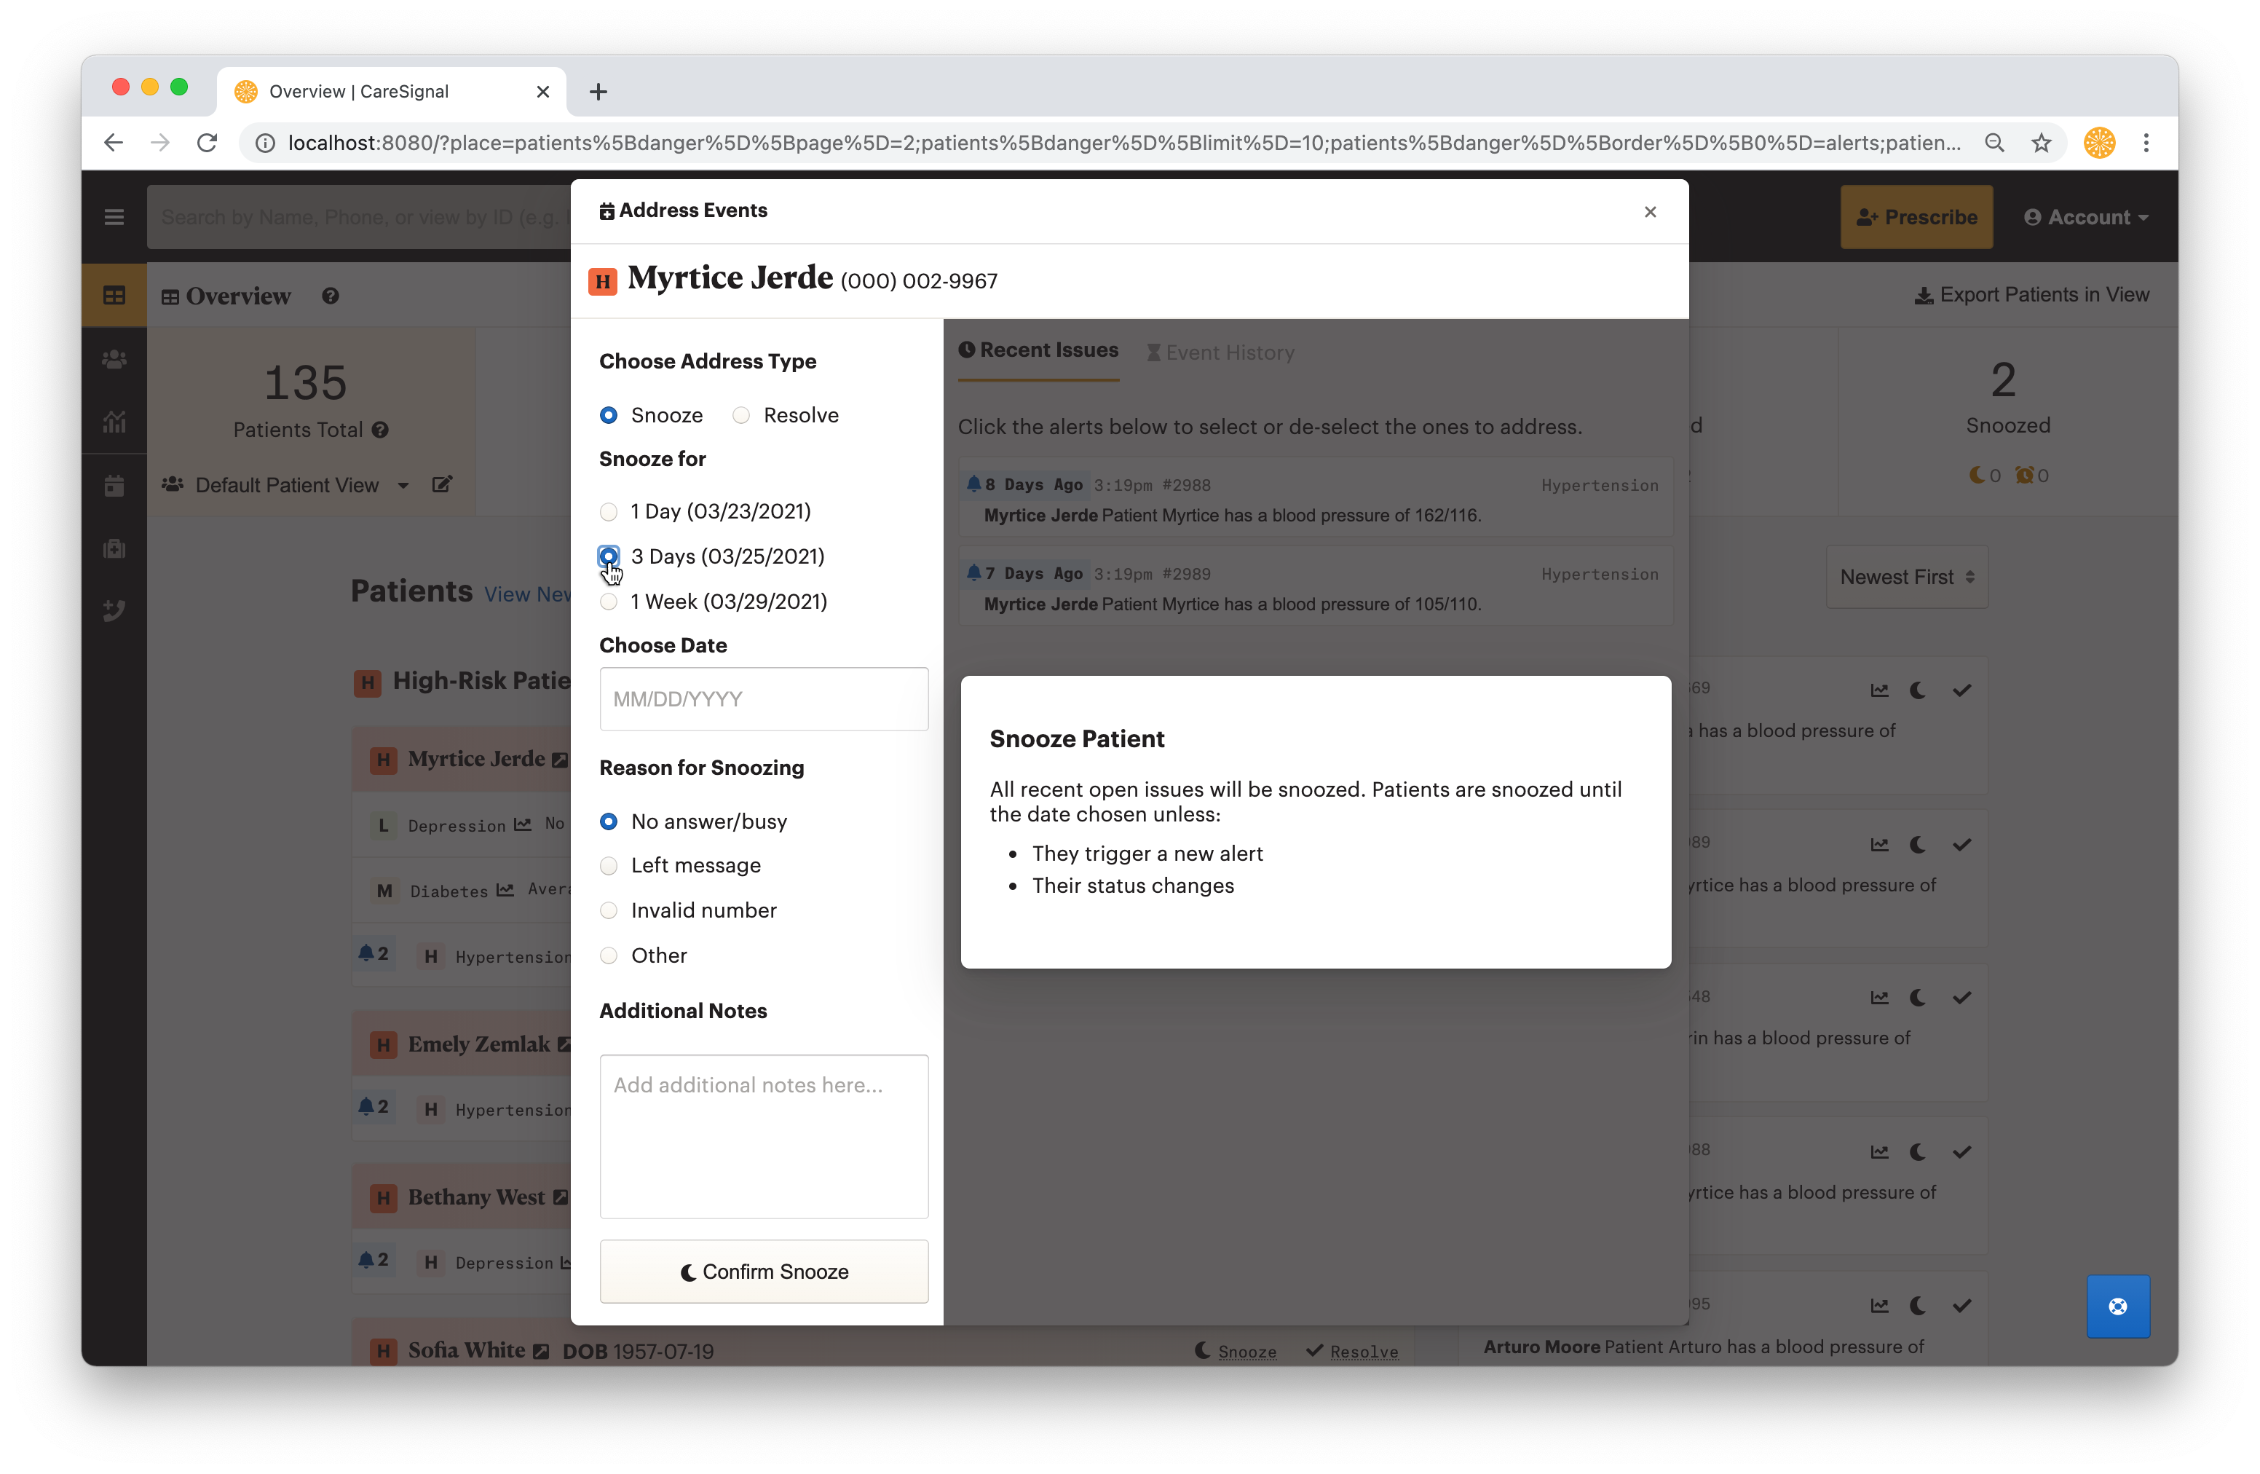Image resolution: width=2260 pixels, height=1474 pixels.
Task: Open the Account dropdown
Action: coord(2085,218)
